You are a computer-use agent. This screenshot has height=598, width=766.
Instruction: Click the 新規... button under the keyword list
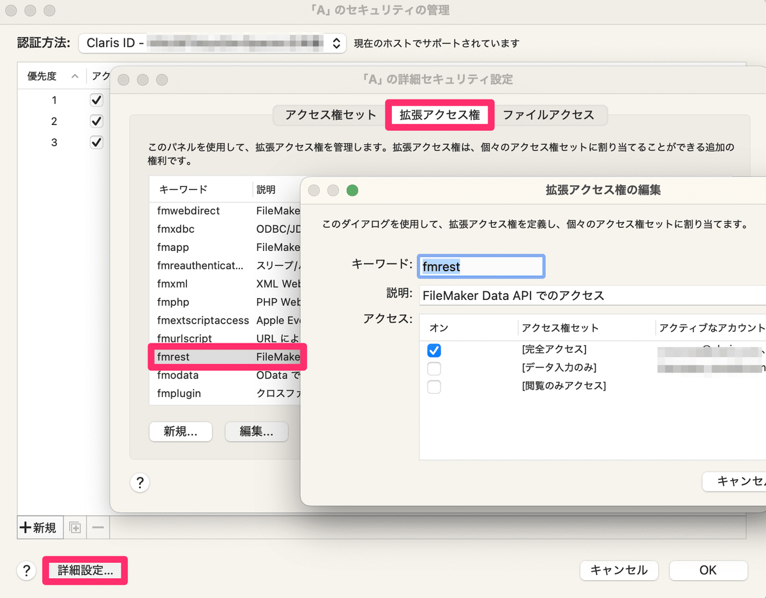click(181, 432)
